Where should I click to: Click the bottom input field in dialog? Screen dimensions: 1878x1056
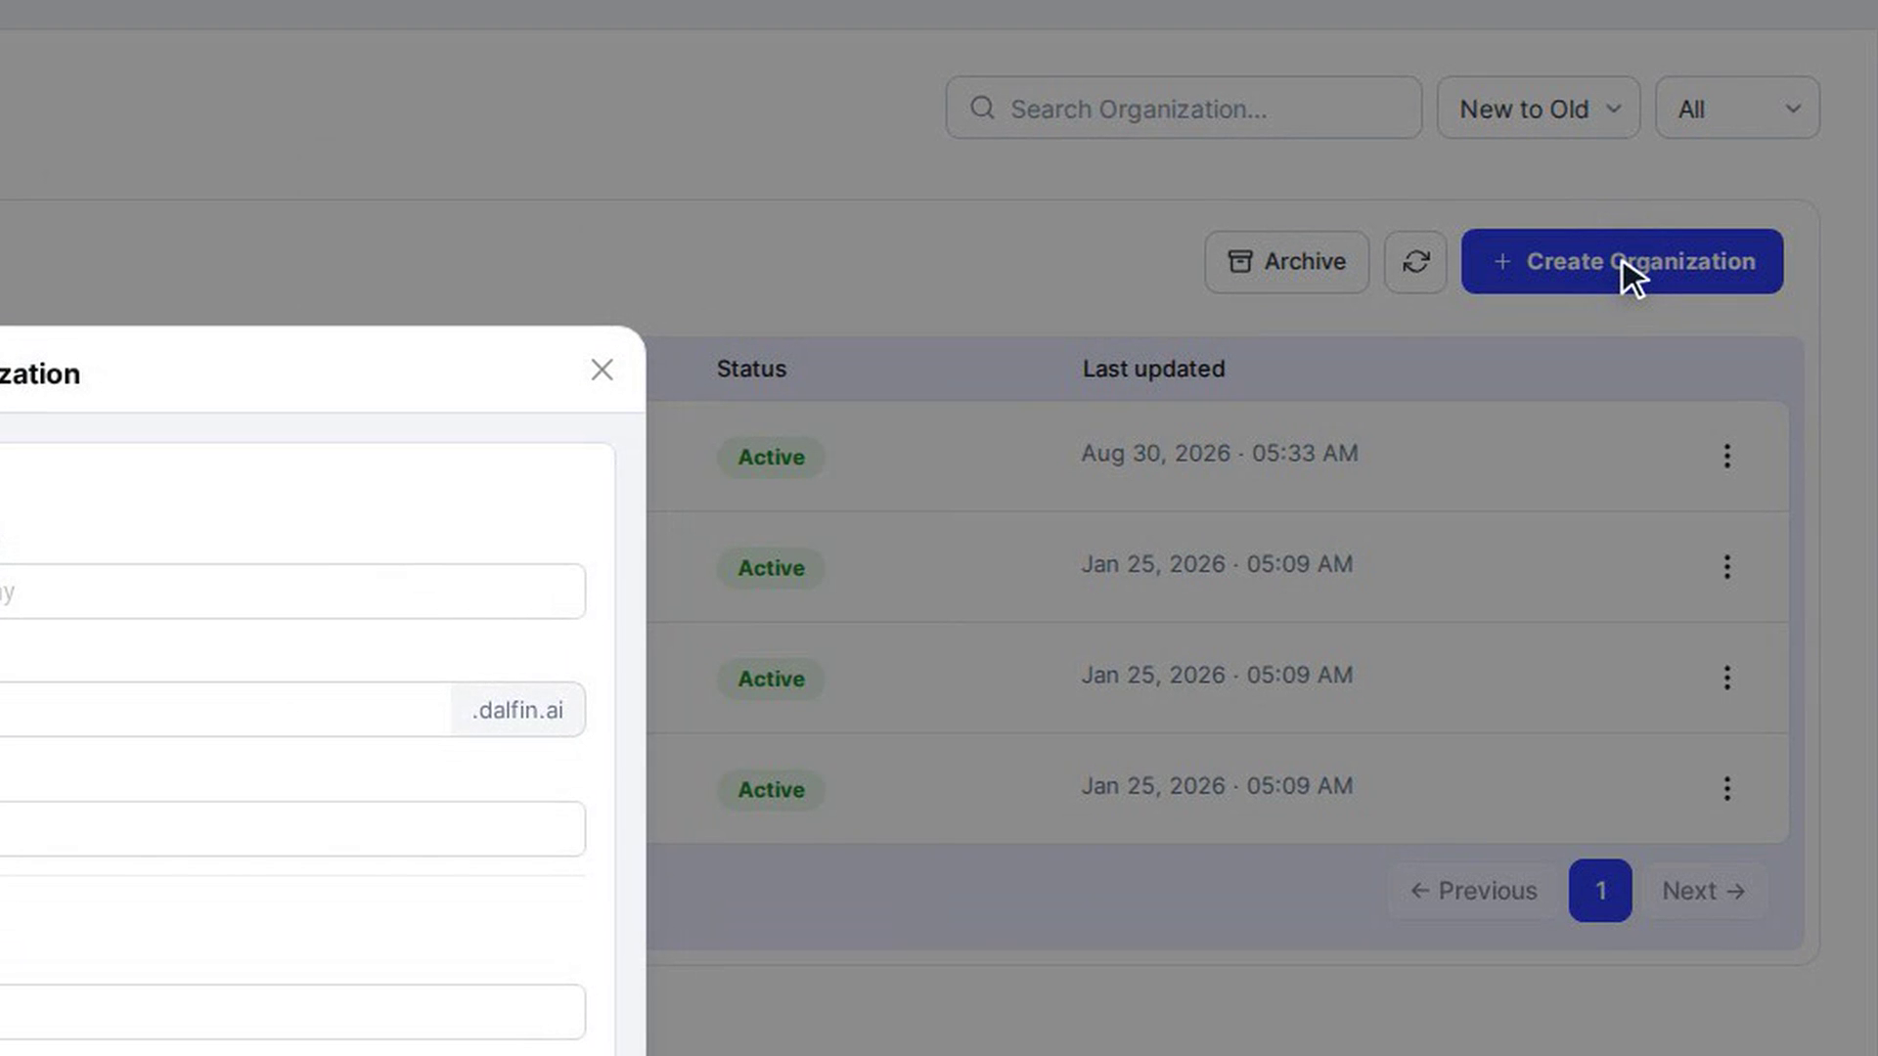(292, 1012)
